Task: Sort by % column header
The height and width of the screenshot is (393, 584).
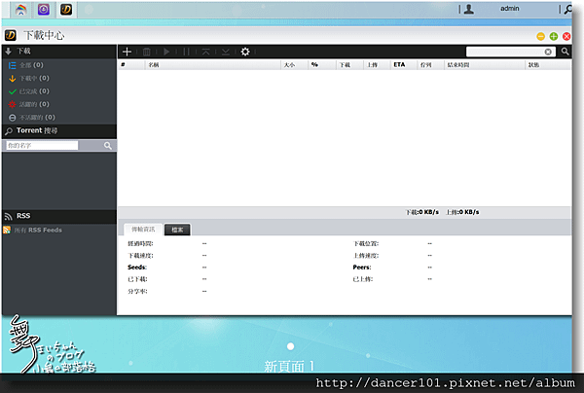Action: click(322, 65)
